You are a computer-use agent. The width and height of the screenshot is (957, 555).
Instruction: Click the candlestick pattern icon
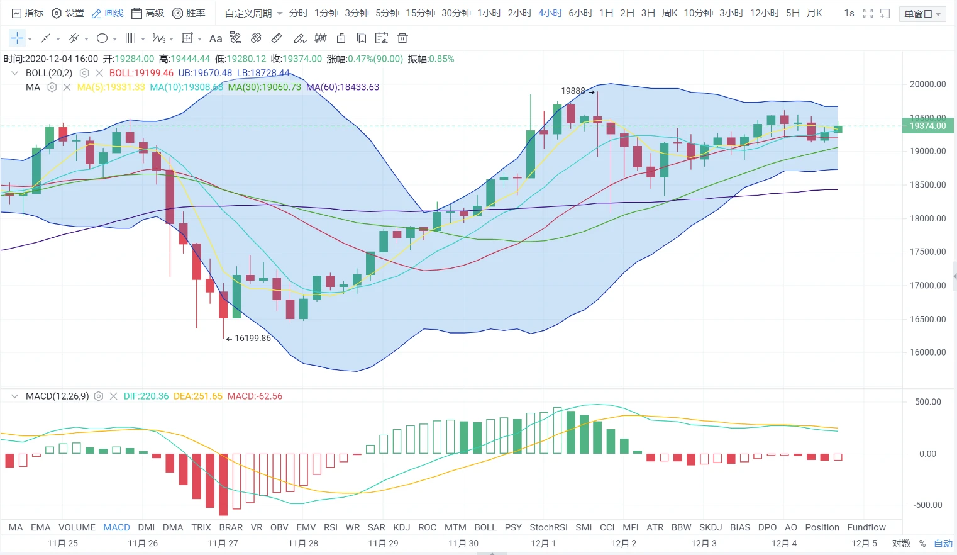coord(321,38)
